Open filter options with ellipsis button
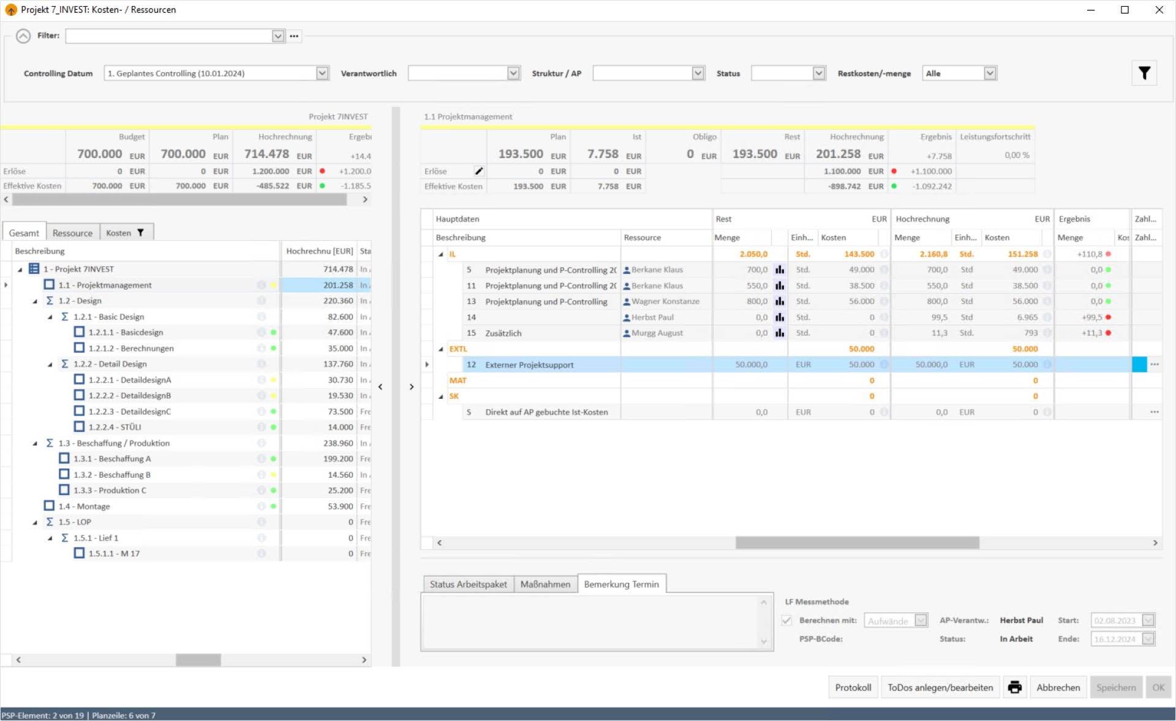1176x721 pixels. click(294, 36)
